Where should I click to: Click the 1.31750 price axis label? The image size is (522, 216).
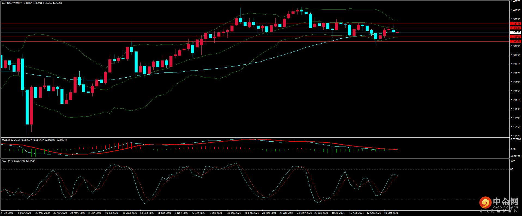[515, 55]
